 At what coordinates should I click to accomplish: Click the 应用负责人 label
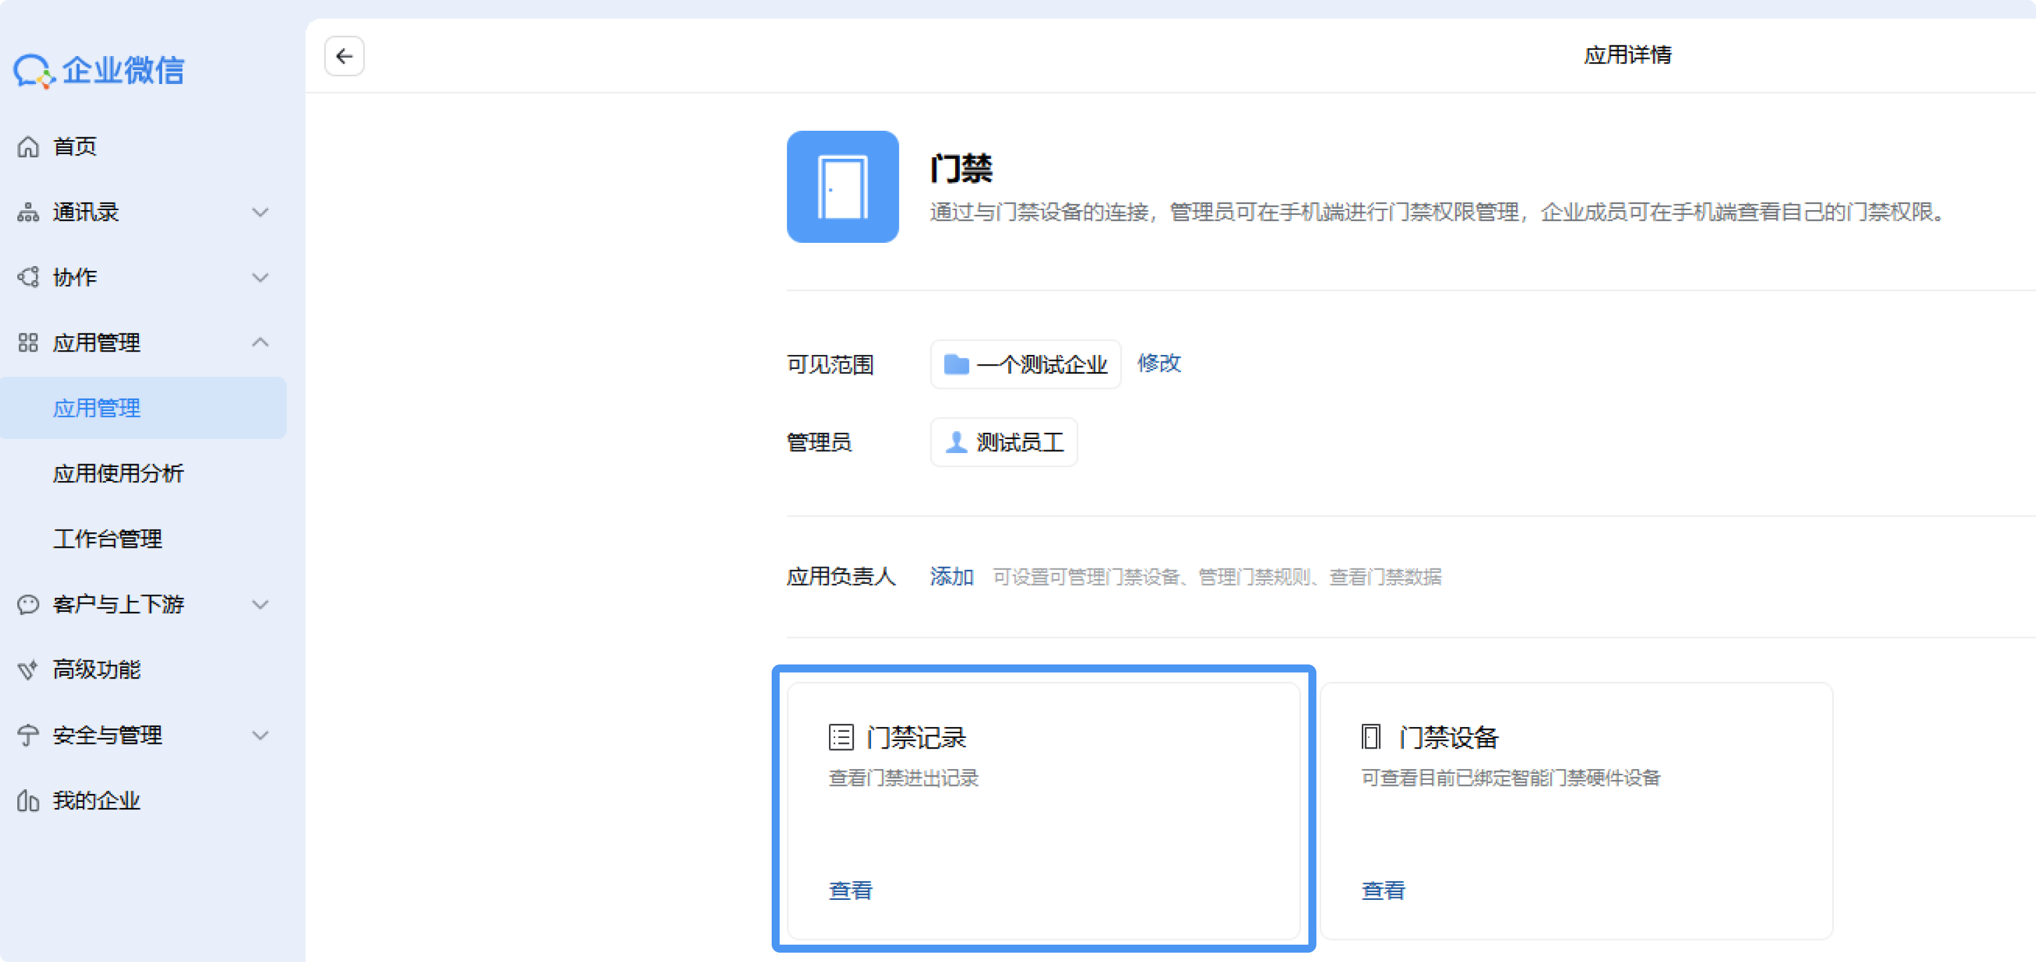point(841,576)
